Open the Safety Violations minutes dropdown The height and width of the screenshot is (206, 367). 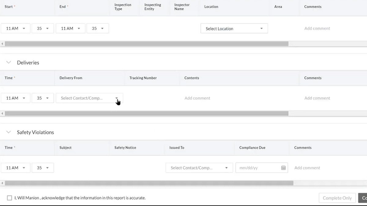[43, 168]
